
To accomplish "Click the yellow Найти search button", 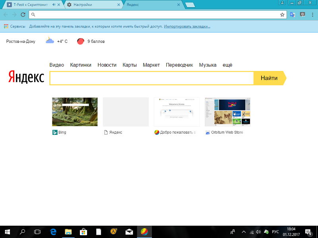I will click(x=270, y=78).
